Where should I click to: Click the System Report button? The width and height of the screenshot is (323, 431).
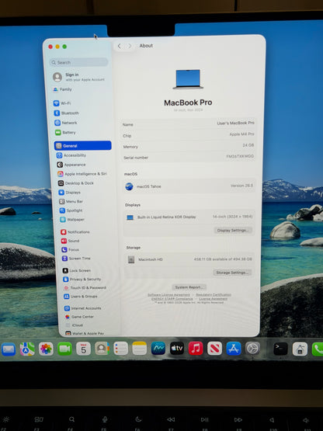point(189,287)
